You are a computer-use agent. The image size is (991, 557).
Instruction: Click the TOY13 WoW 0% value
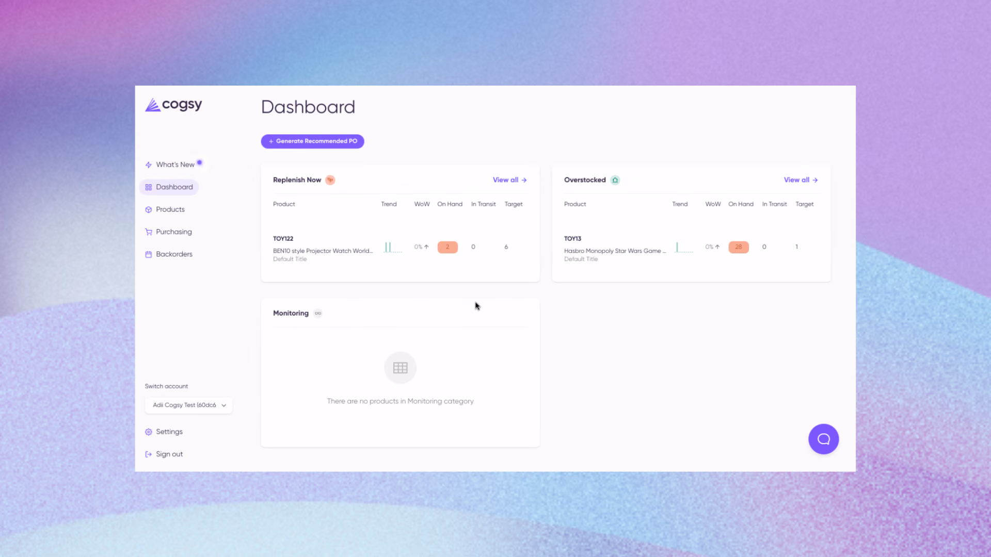click(x=712, y=247)
